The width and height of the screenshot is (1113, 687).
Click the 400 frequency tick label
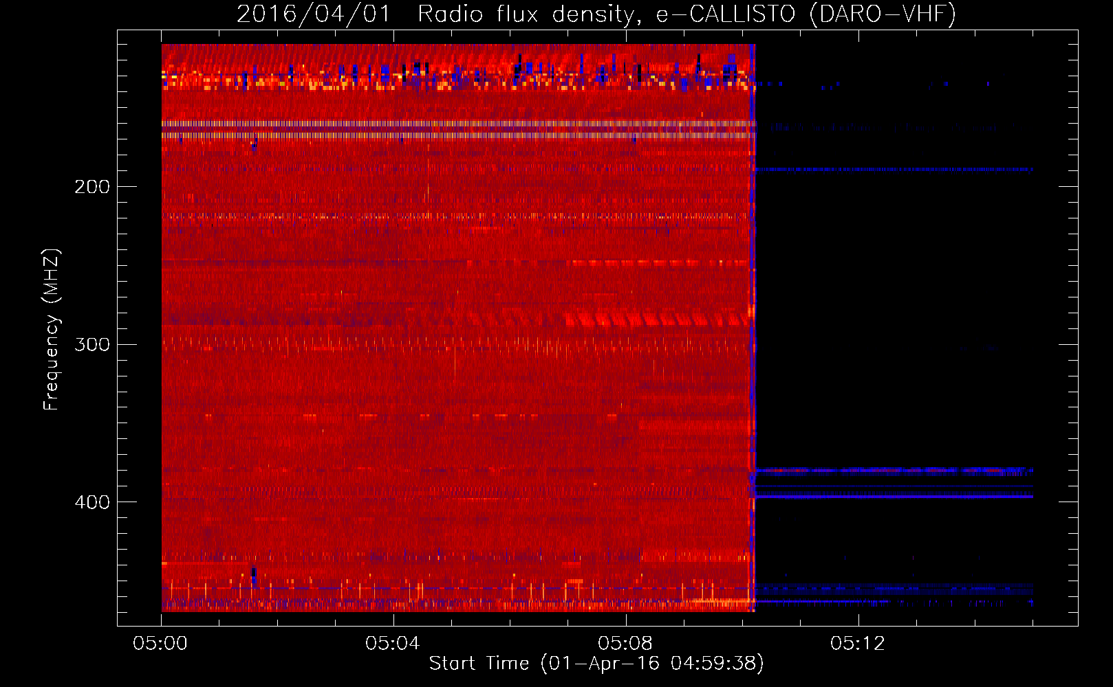[x=92, y=502]
